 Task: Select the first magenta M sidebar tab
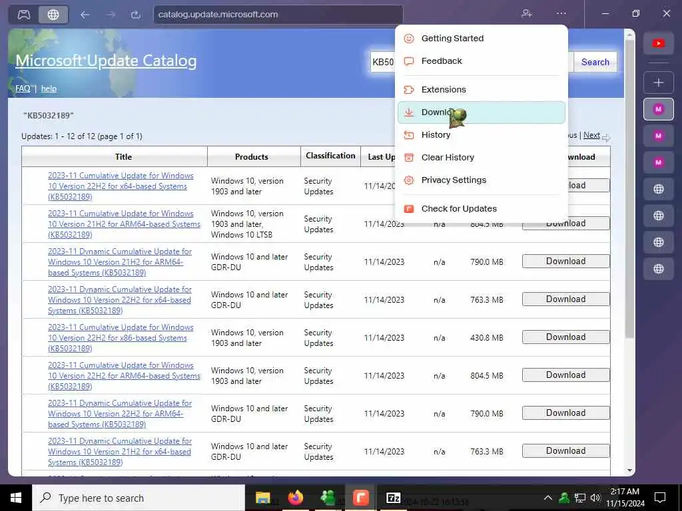click(659, 109)
